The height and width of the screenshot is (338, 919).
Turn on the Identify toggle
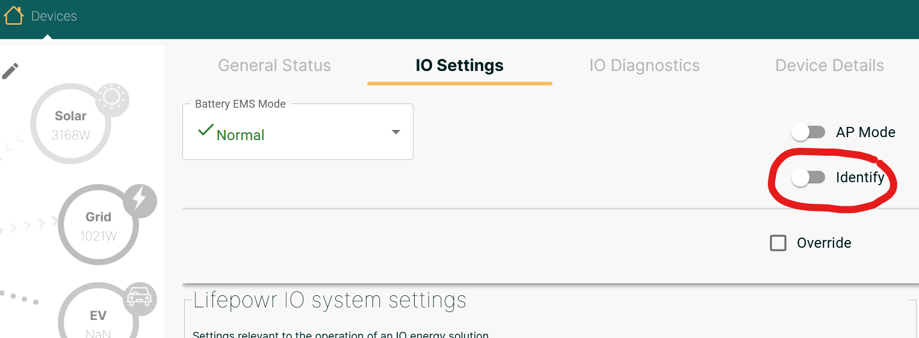click(808, 177)
